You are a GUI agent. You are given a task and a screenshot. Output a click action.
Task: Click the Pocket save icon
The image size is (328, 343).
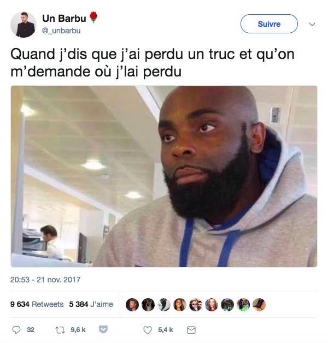(103, 329)
